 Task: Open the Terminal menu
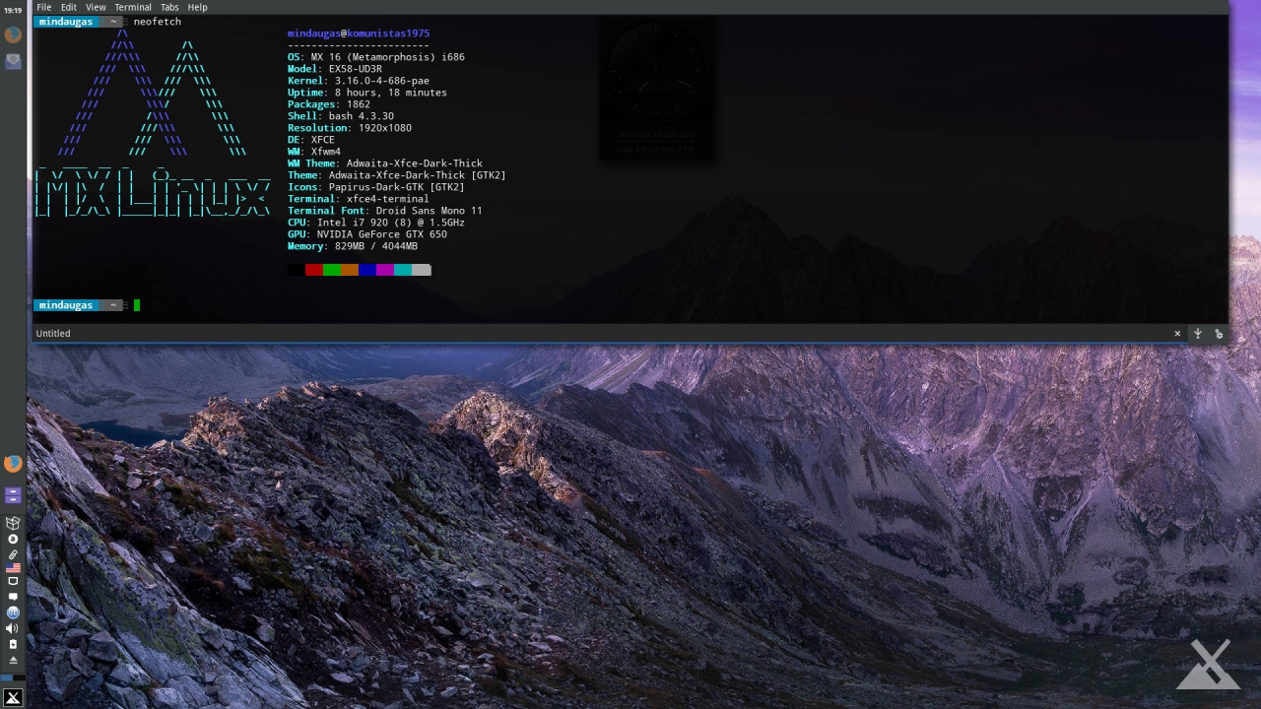[x=133, y=7]
